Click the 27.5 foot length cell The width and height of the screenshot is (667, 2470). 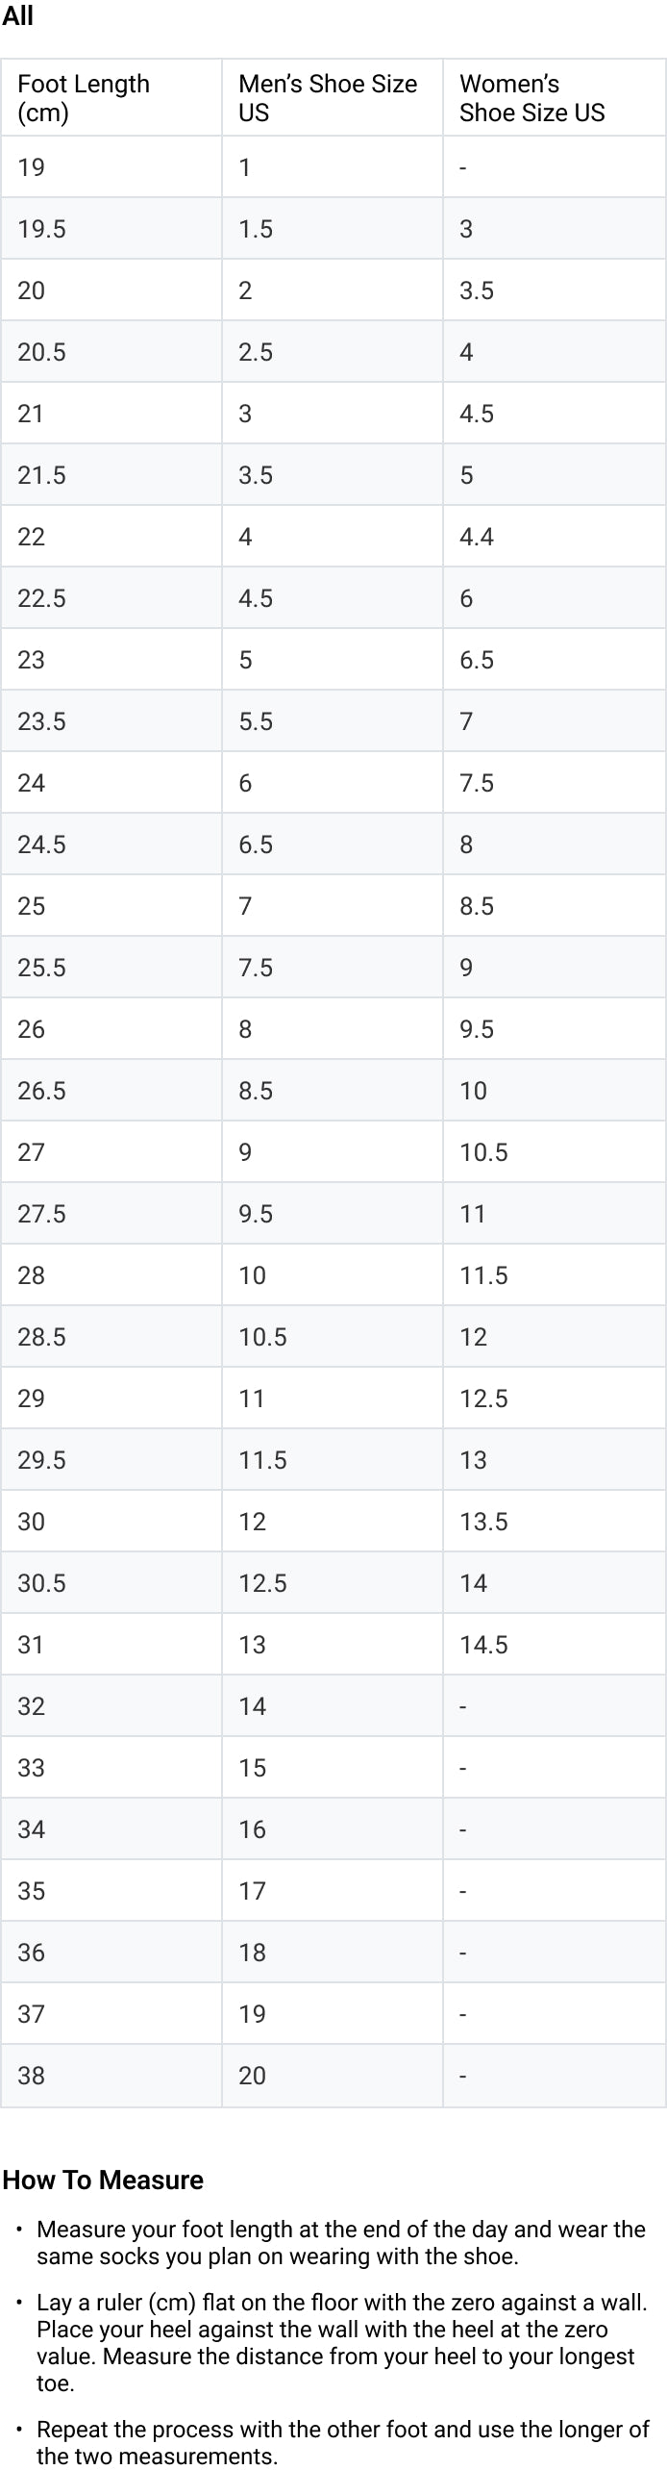[111, 1214]
